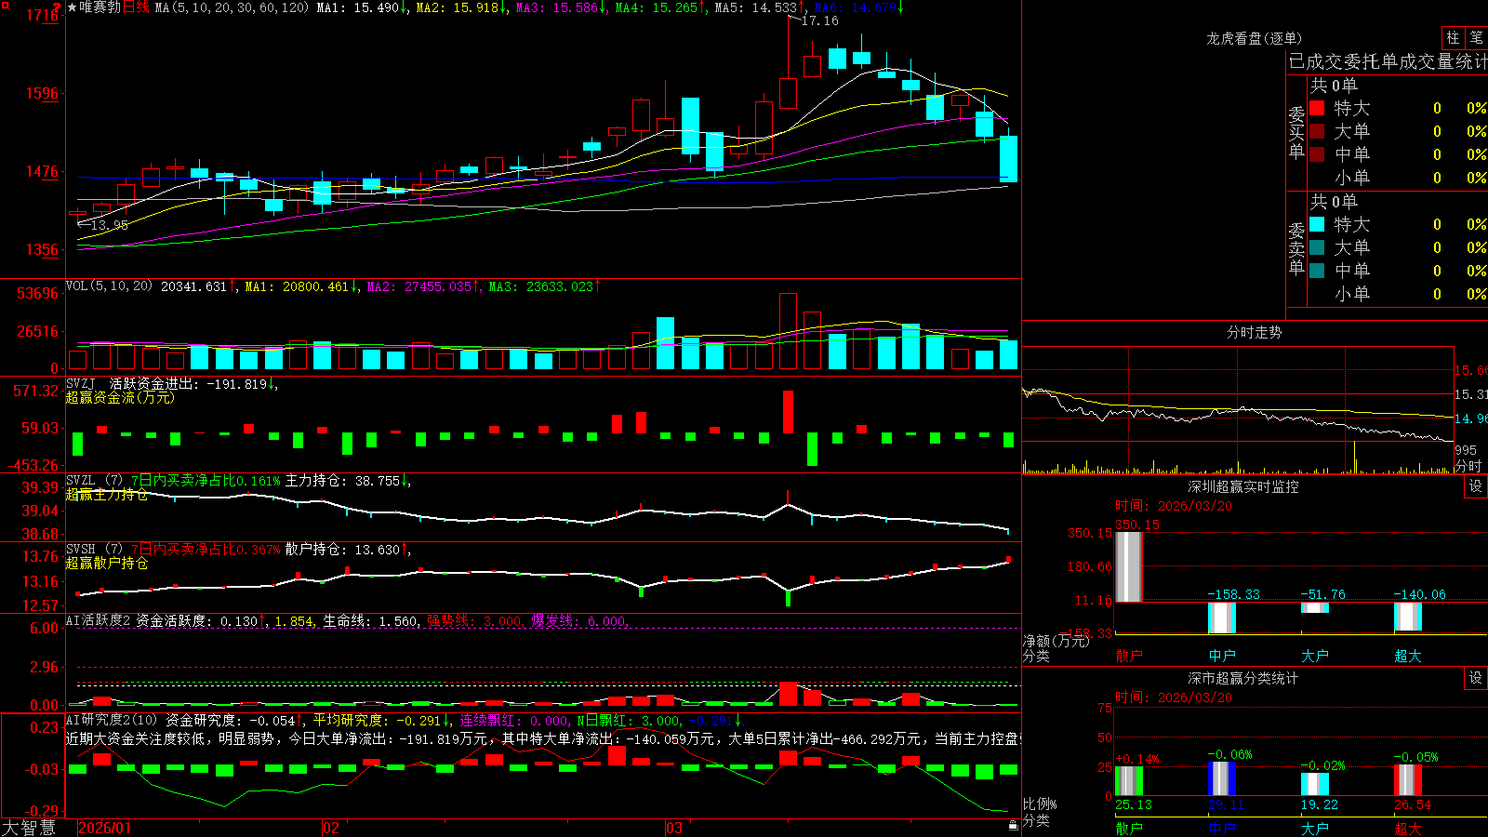Click the -140.06 超大 net amount bar
The image size is (1488, 837).
1408,617
